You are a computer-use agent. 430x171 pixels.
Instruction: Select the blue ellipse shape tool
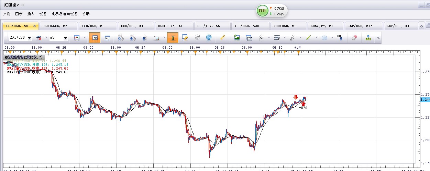tap(324, 38)
